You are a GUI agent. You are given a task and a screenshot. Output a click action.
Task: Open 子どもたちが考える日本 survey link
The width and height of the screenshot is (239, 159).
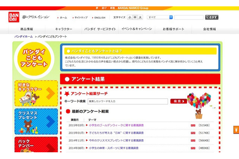[x=116, y=133]
